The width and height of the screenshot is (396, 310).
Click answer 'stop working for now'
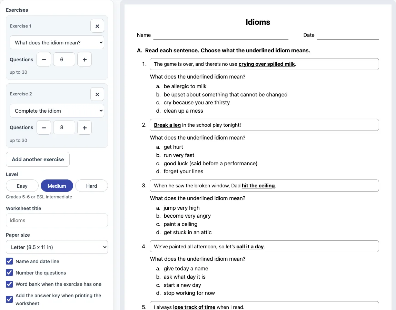coord(189,293)
